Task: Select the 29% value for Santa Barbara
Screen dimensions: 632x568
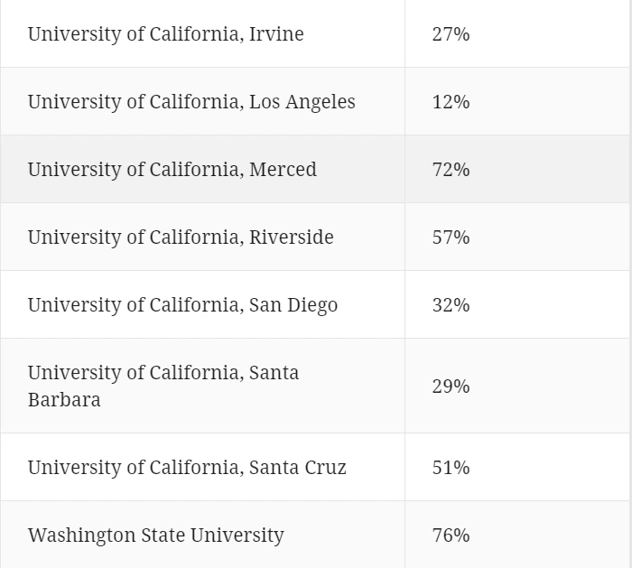Action: [451, 386]
